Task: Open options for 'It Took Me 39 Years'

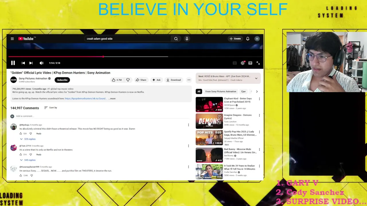Action: [x=259, y=166]
